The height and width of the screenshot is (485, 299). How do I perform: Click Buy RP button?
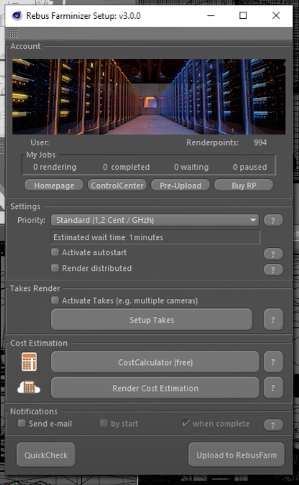click(x=244, y=185)
